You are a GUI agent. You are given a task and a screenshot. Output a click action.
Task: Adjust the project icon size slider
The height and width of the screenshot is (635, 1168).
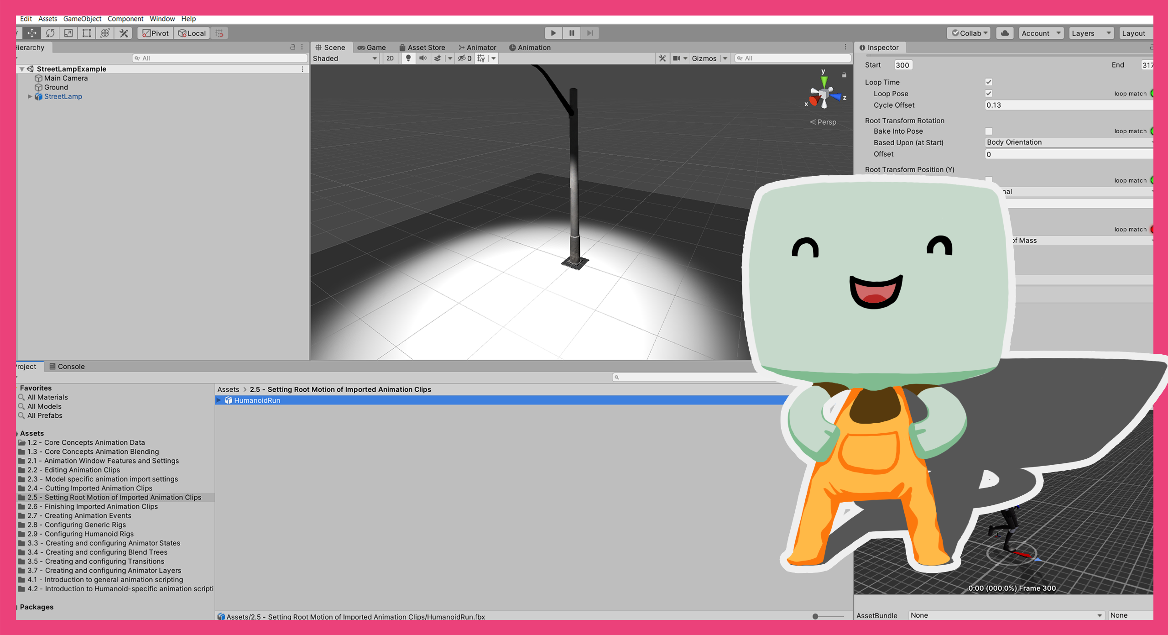pos(816,616)
